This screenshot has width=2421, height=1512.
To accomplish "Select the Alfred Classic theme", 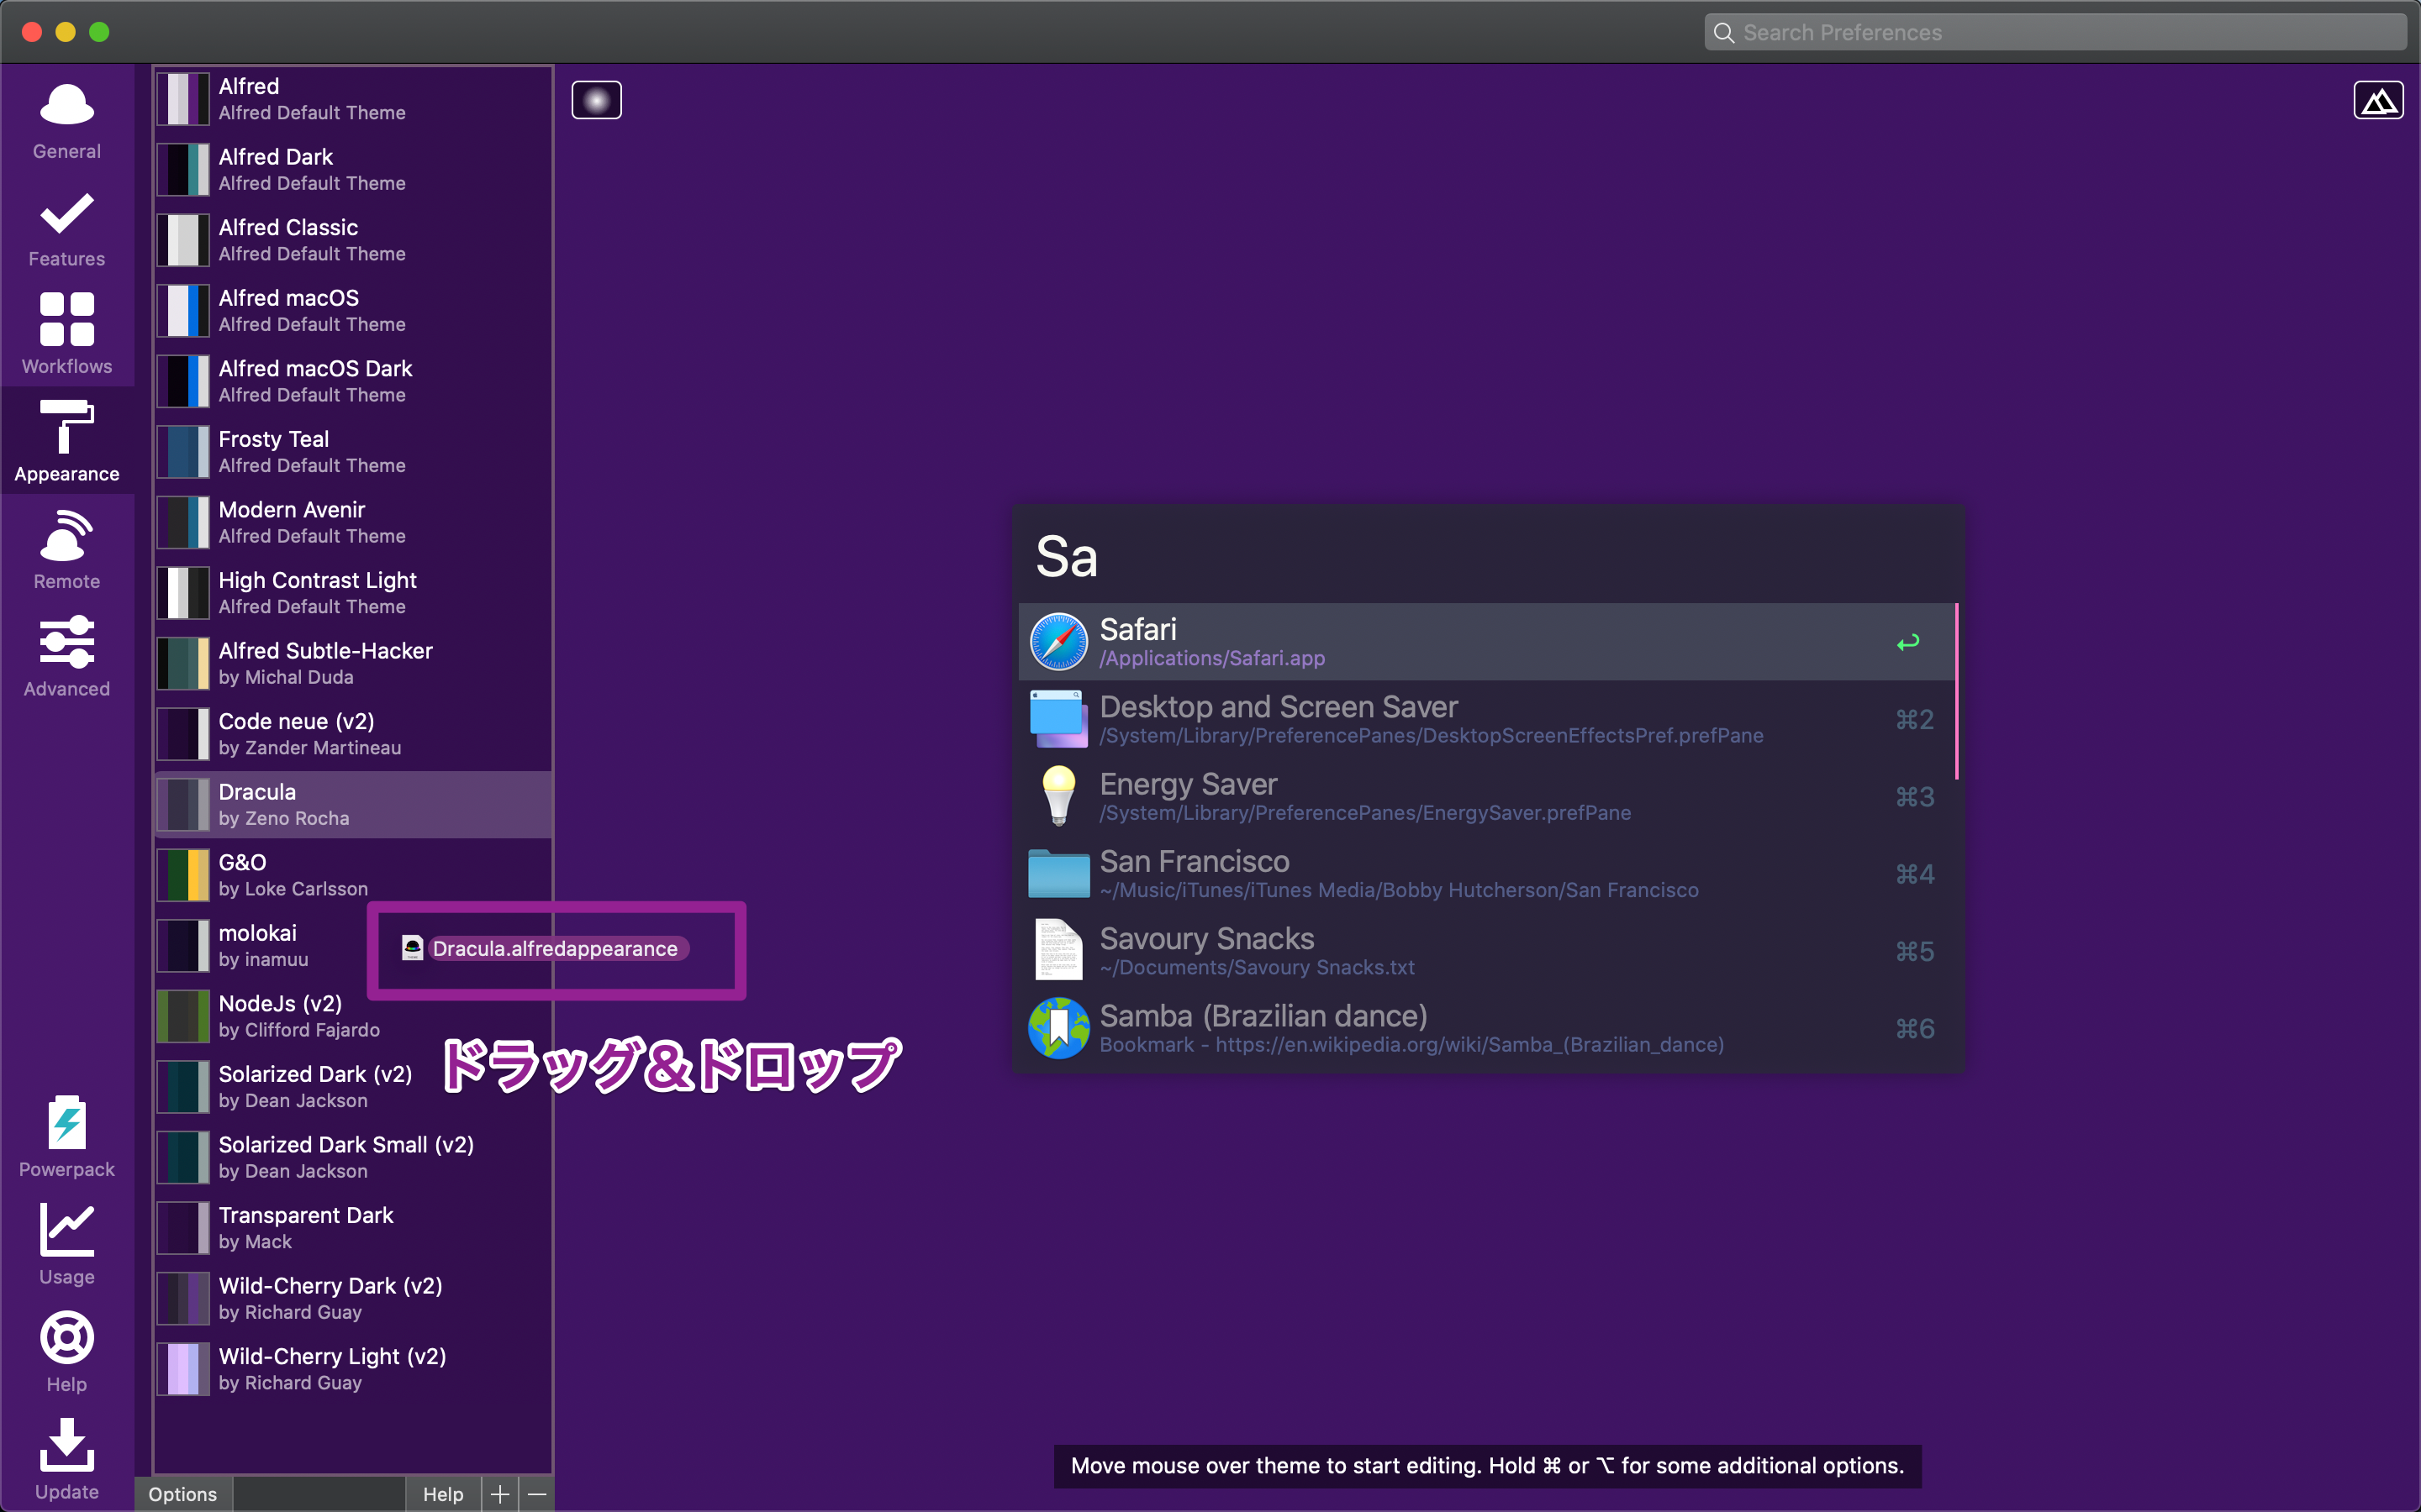I will pyautogui.click(x=353, y=240).
